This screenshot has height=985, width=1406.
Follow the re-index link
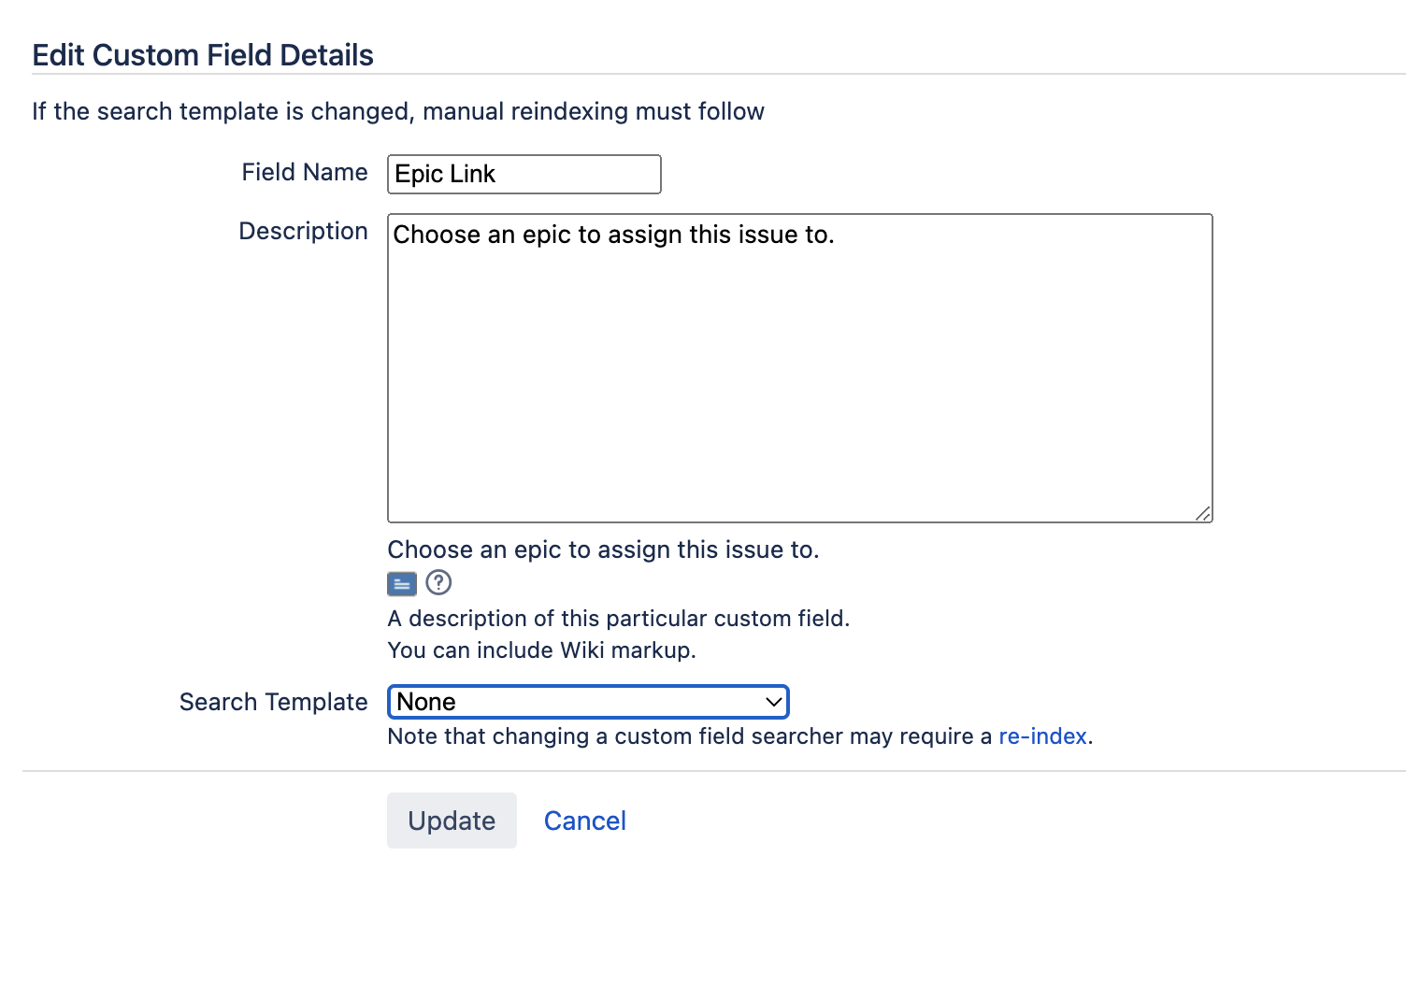click(1042, 736)
